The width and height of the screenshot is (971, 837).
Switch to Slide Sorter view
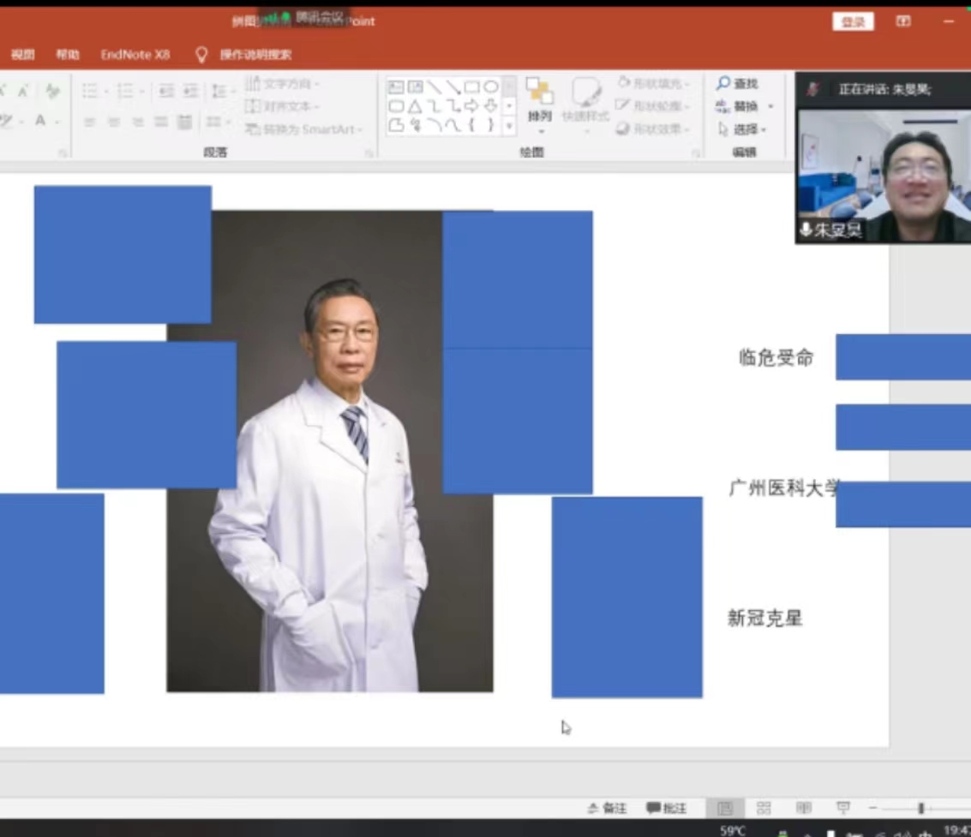point(764,808)
